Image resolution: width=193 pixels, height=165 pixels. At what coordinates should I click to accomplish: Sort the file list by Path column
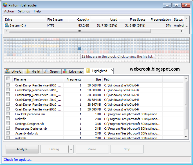pyautogui.click(x=133, y=79)
